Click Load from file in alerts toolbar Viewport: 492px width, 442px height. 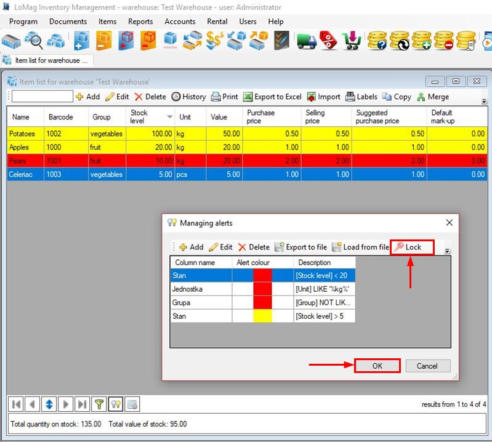(360, 247)
